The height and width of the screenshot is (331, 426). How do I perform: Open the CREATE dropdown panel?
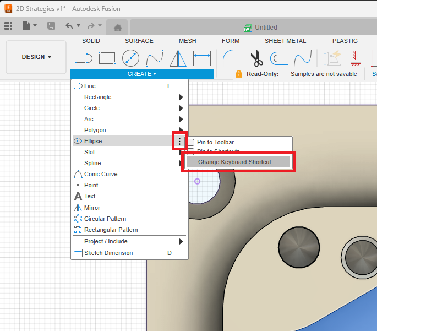click(142, 74)
